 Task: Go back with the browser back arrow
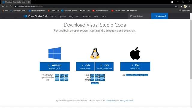3,7
